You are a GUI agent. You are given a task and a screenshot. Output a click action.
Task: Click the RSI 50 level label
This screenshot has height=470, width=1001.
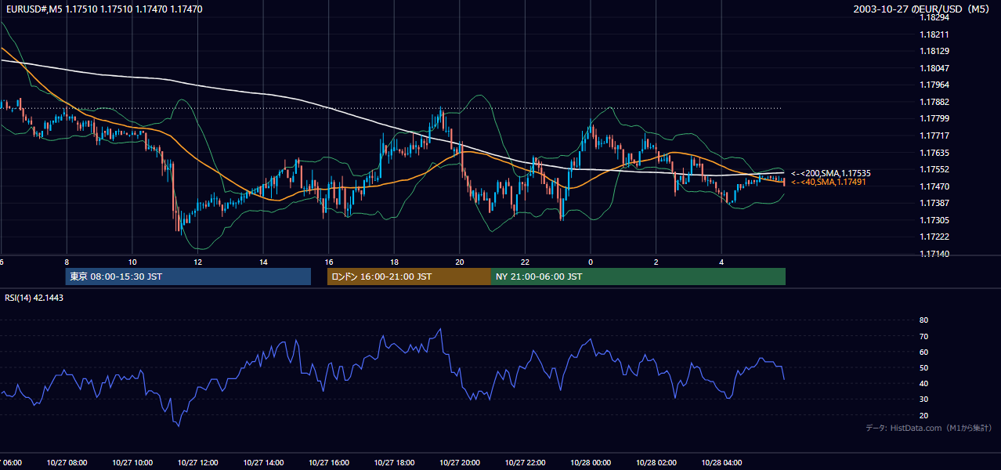(923, 367)
